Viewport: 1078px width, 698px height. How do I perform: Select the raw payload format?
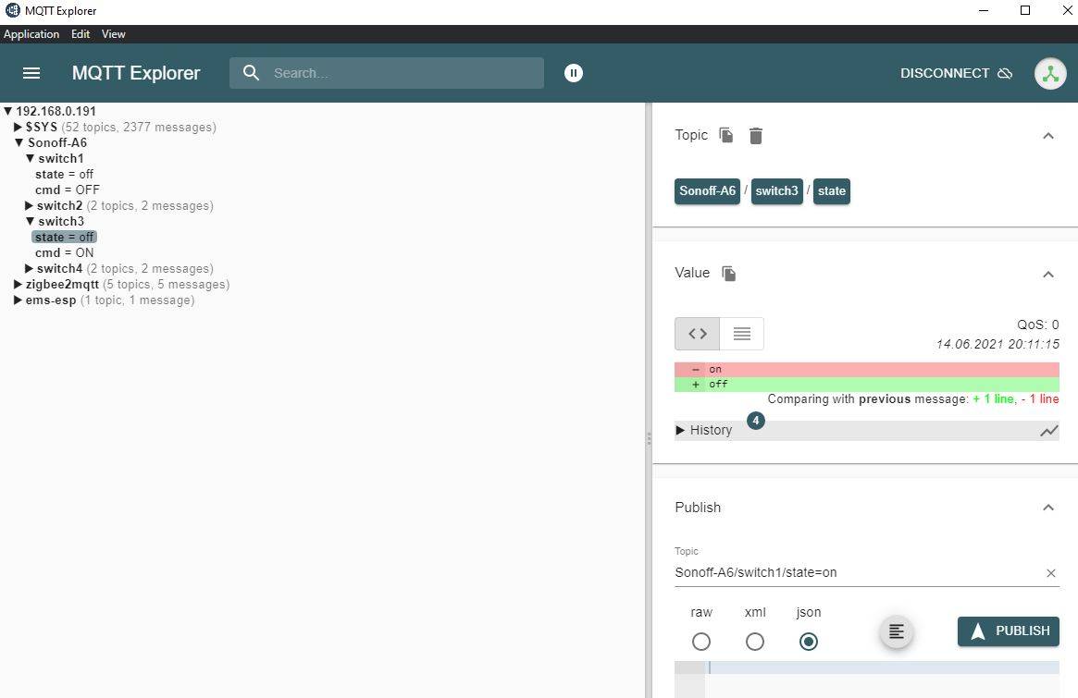(x=701, y=642)
